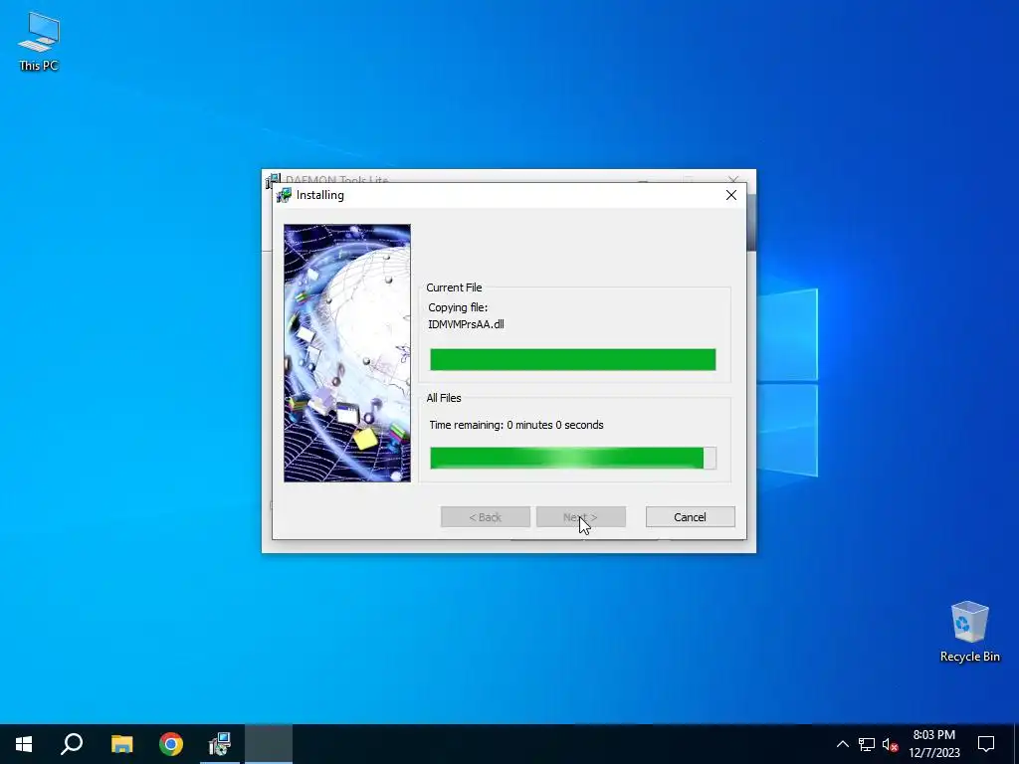Screen dimensions: 1019x764
Task: Click the globe setup banner image
Action: (x=347, y=353)
